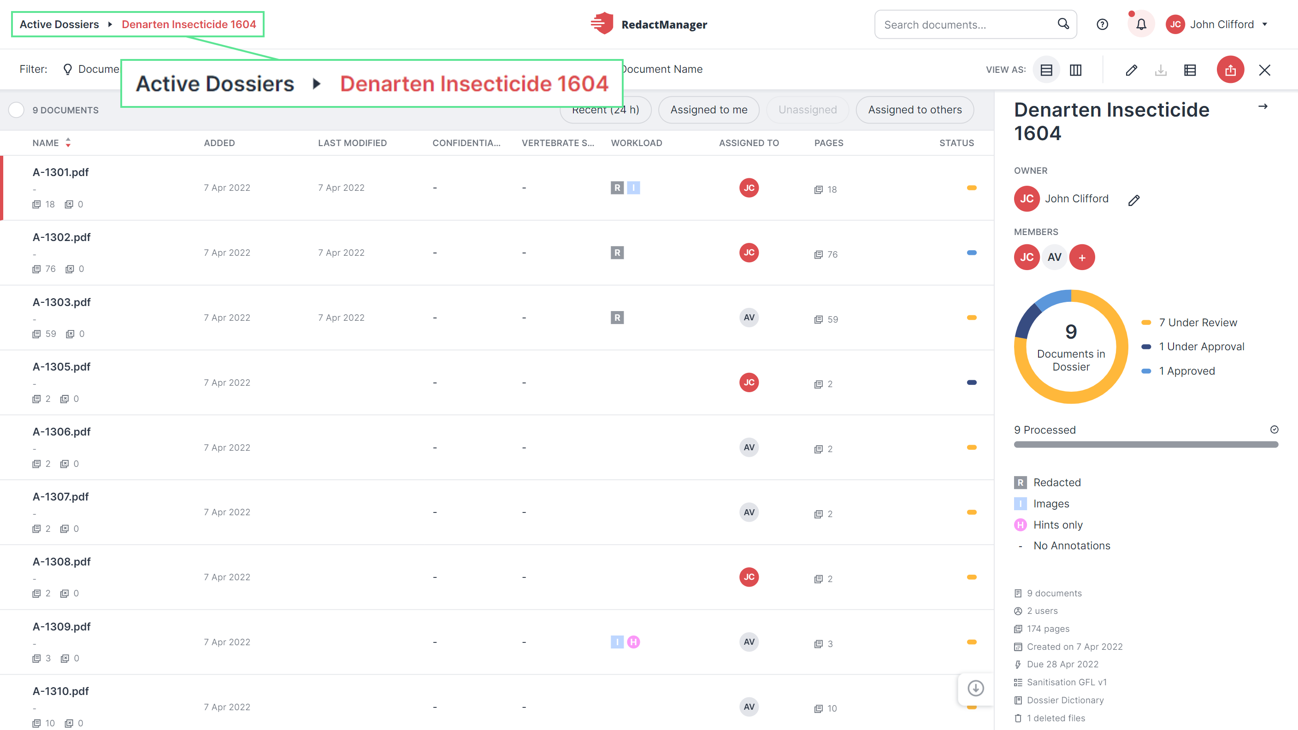
Task: Select the Assigned to others filter
Action: (914, 110)
